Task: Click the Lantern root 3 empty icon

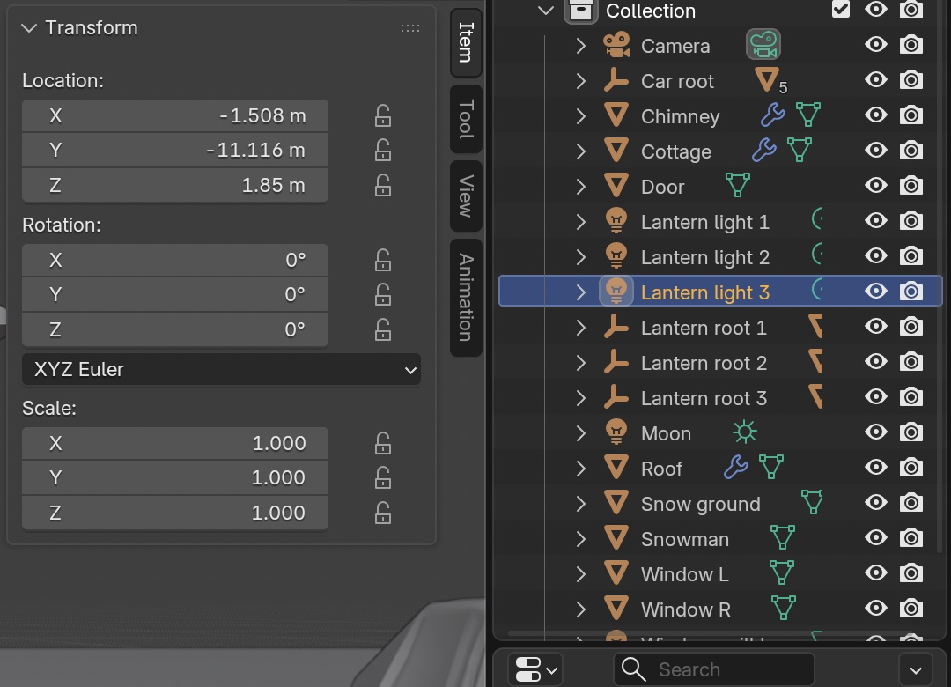Action: [x=616, y=397]
